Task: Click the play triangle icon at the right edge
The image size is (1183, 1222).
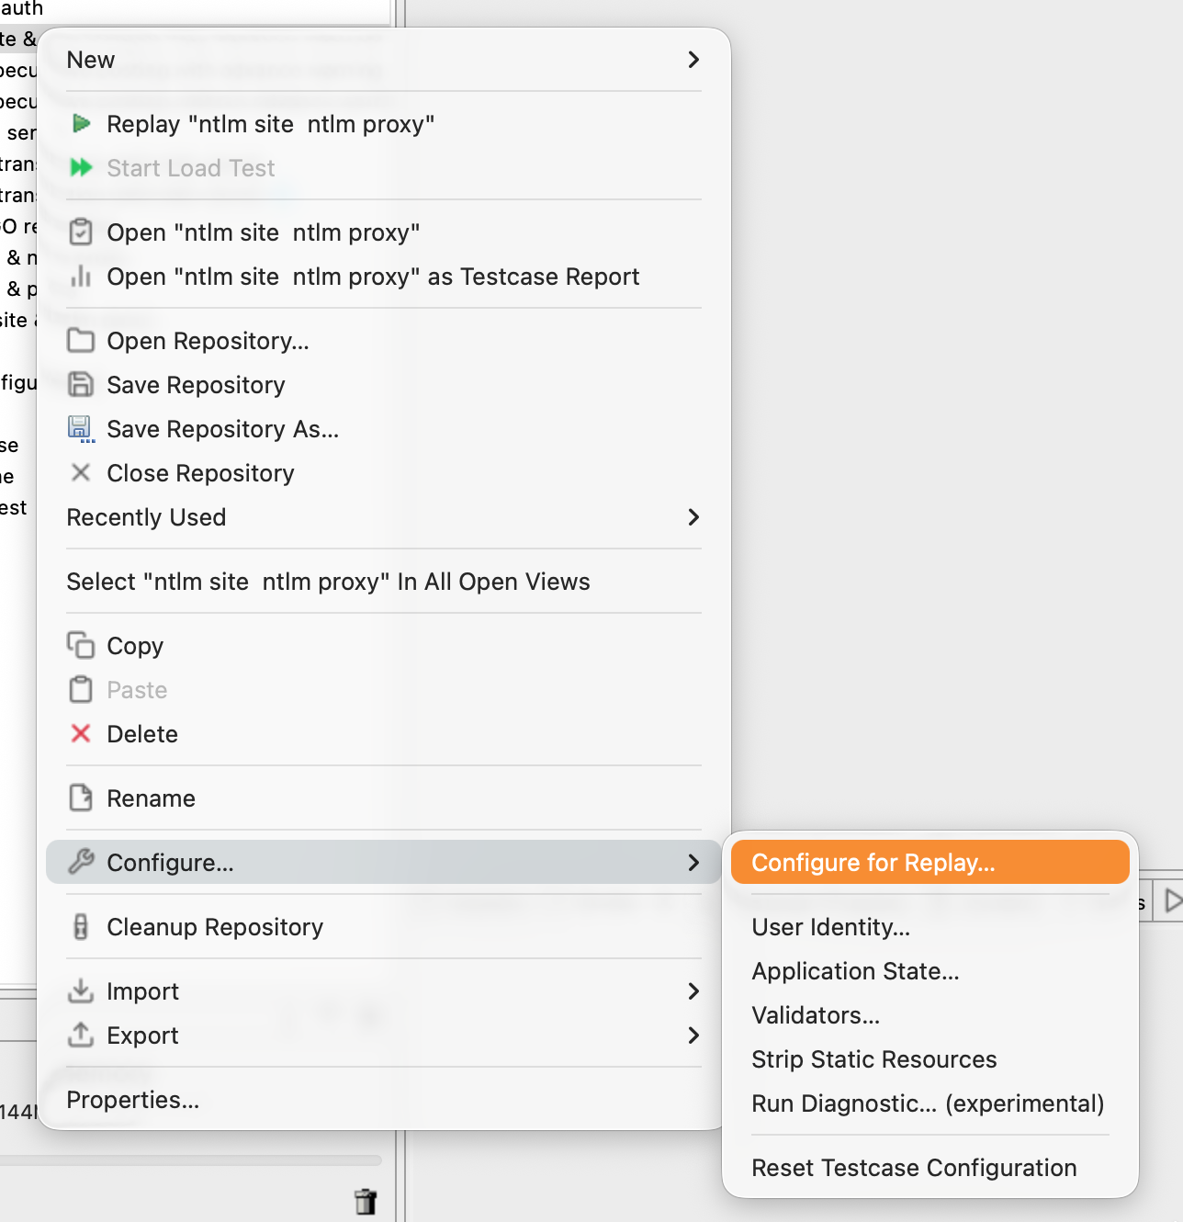Action: click(x=1173, y=900)
